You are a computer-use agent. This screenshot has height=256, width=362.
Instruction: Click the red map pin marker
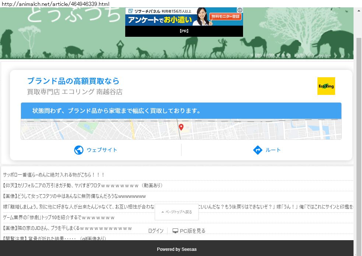coord(181,127)
